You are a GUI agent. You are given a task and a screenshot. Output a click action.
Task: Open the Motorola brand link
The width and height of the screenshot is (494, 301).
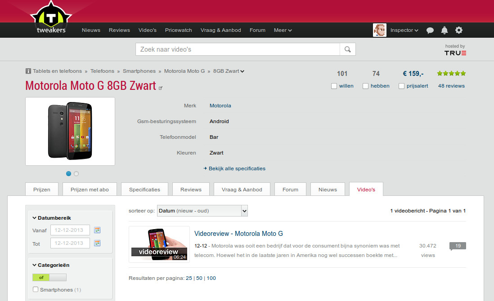coord(220,106)
